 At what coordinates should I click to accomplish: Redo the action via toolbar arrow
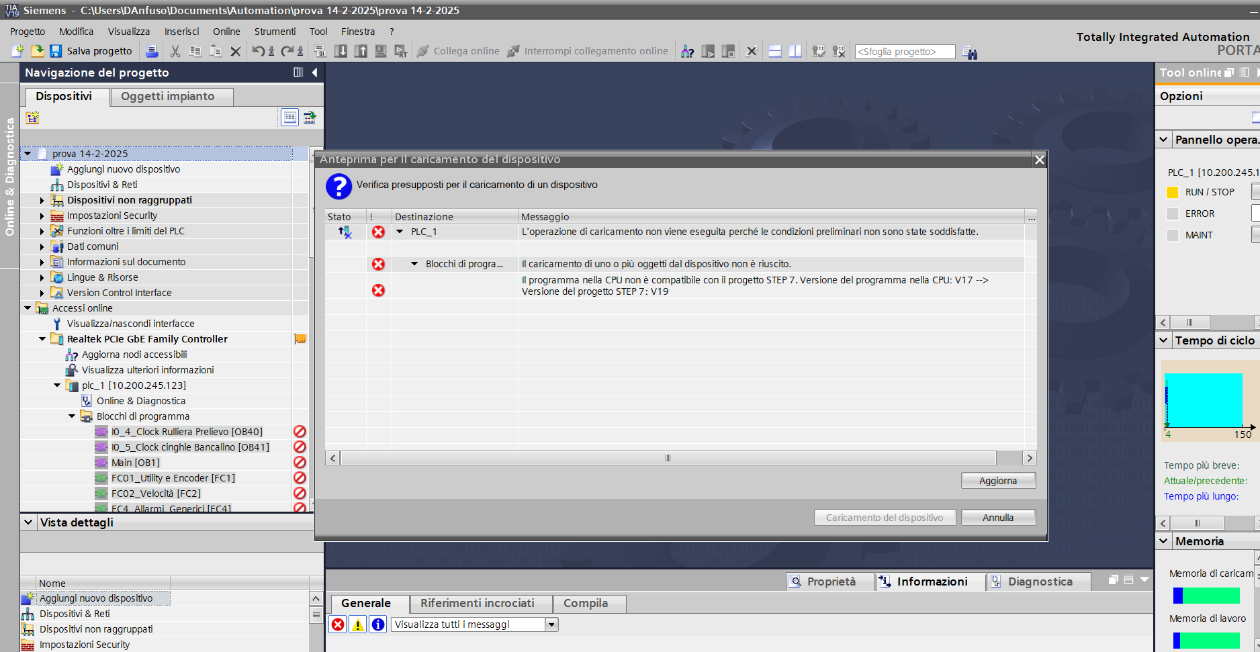pos(287,51)
